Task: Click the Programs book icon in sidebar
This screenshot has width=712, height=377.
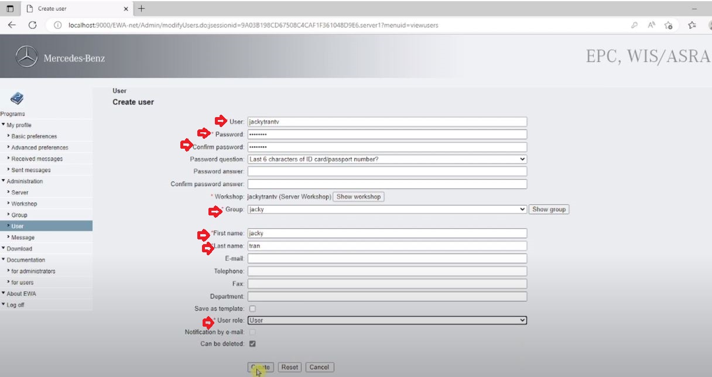Action: coord(18,98)
